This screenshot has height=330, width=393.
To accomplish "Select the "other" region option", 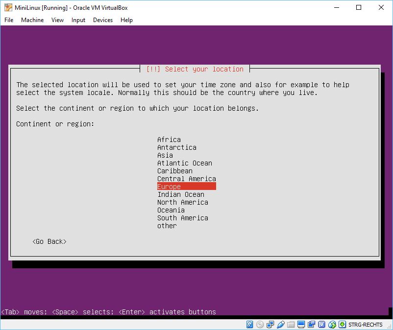I will pos(167,226).
